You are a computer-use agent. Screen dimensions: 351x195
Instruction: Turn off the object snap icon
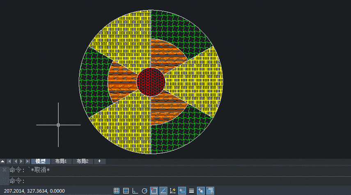[x=154, y=190]
